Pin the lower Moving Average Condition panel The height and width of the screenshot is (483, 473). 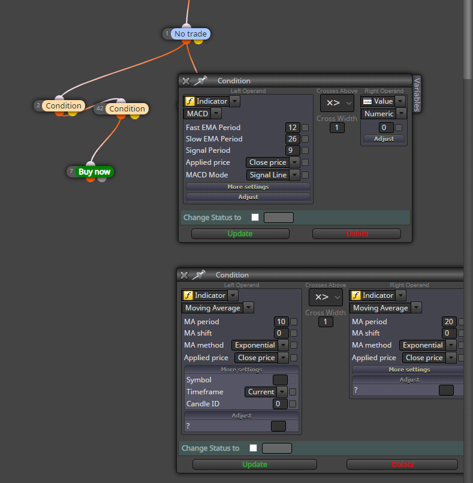[x=199, y=275]
